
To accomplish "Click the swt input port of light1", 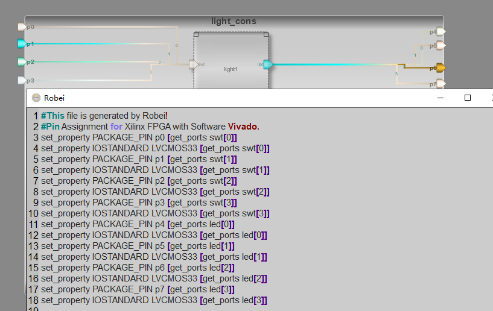I will point(193,64).
